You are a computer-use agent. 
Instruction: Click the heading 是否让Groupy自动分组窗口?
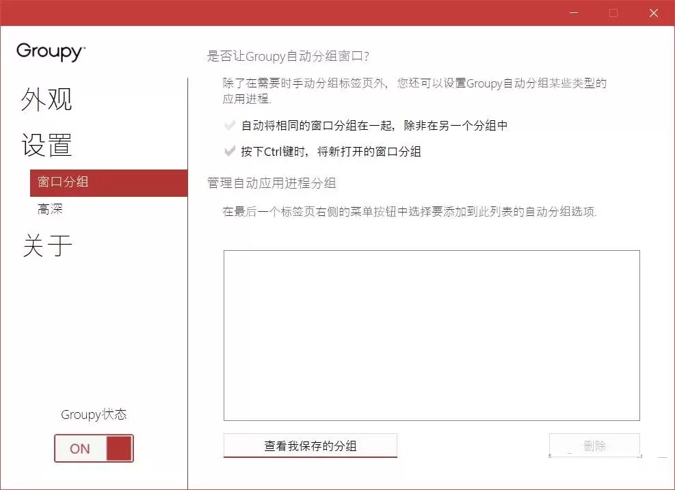(288, 56)
